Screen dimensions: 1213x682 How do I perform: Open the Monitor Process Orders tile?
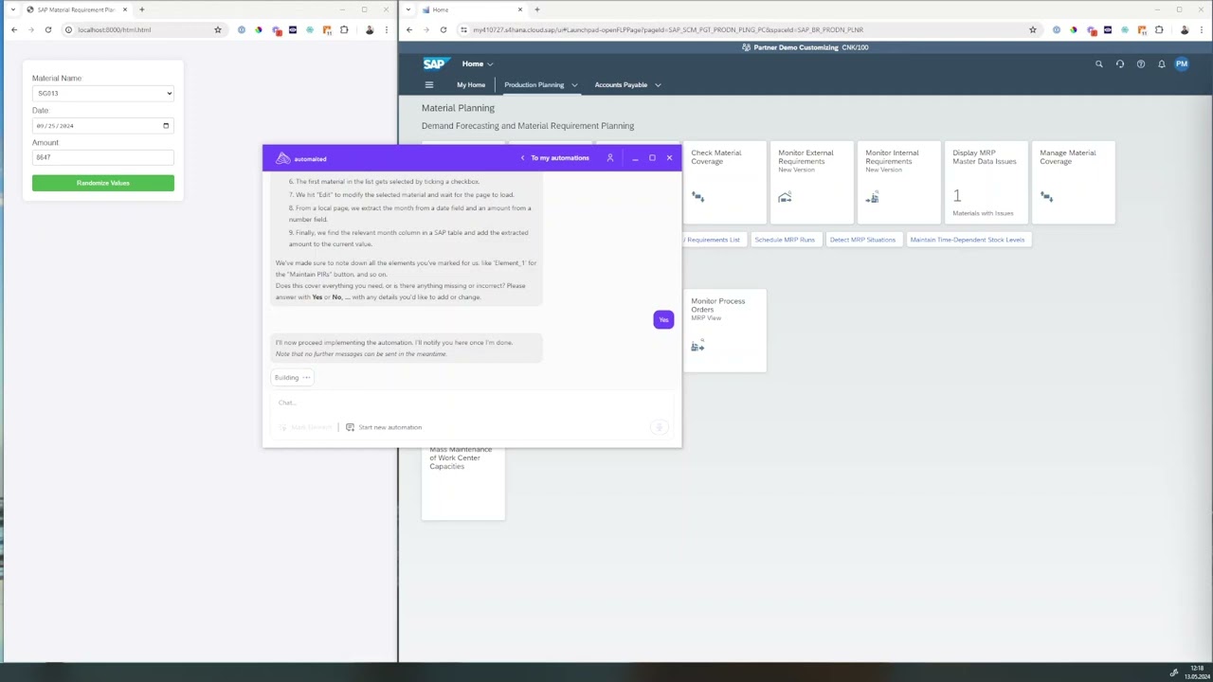(x=724, y=331)
